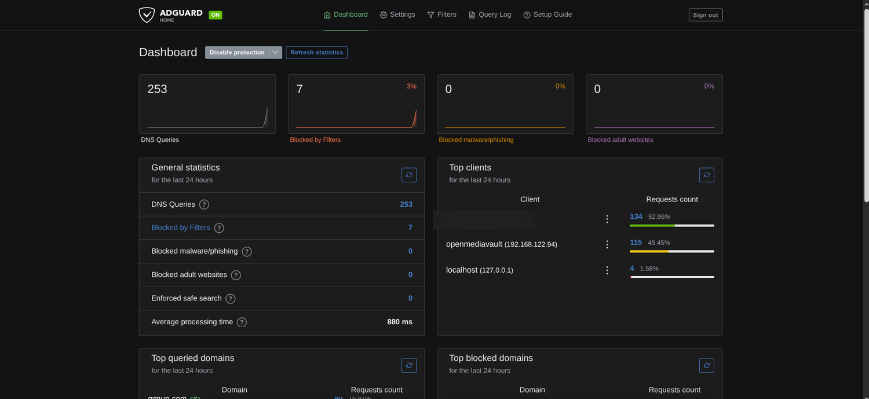Open options menu for the first top client

(607, 219)
